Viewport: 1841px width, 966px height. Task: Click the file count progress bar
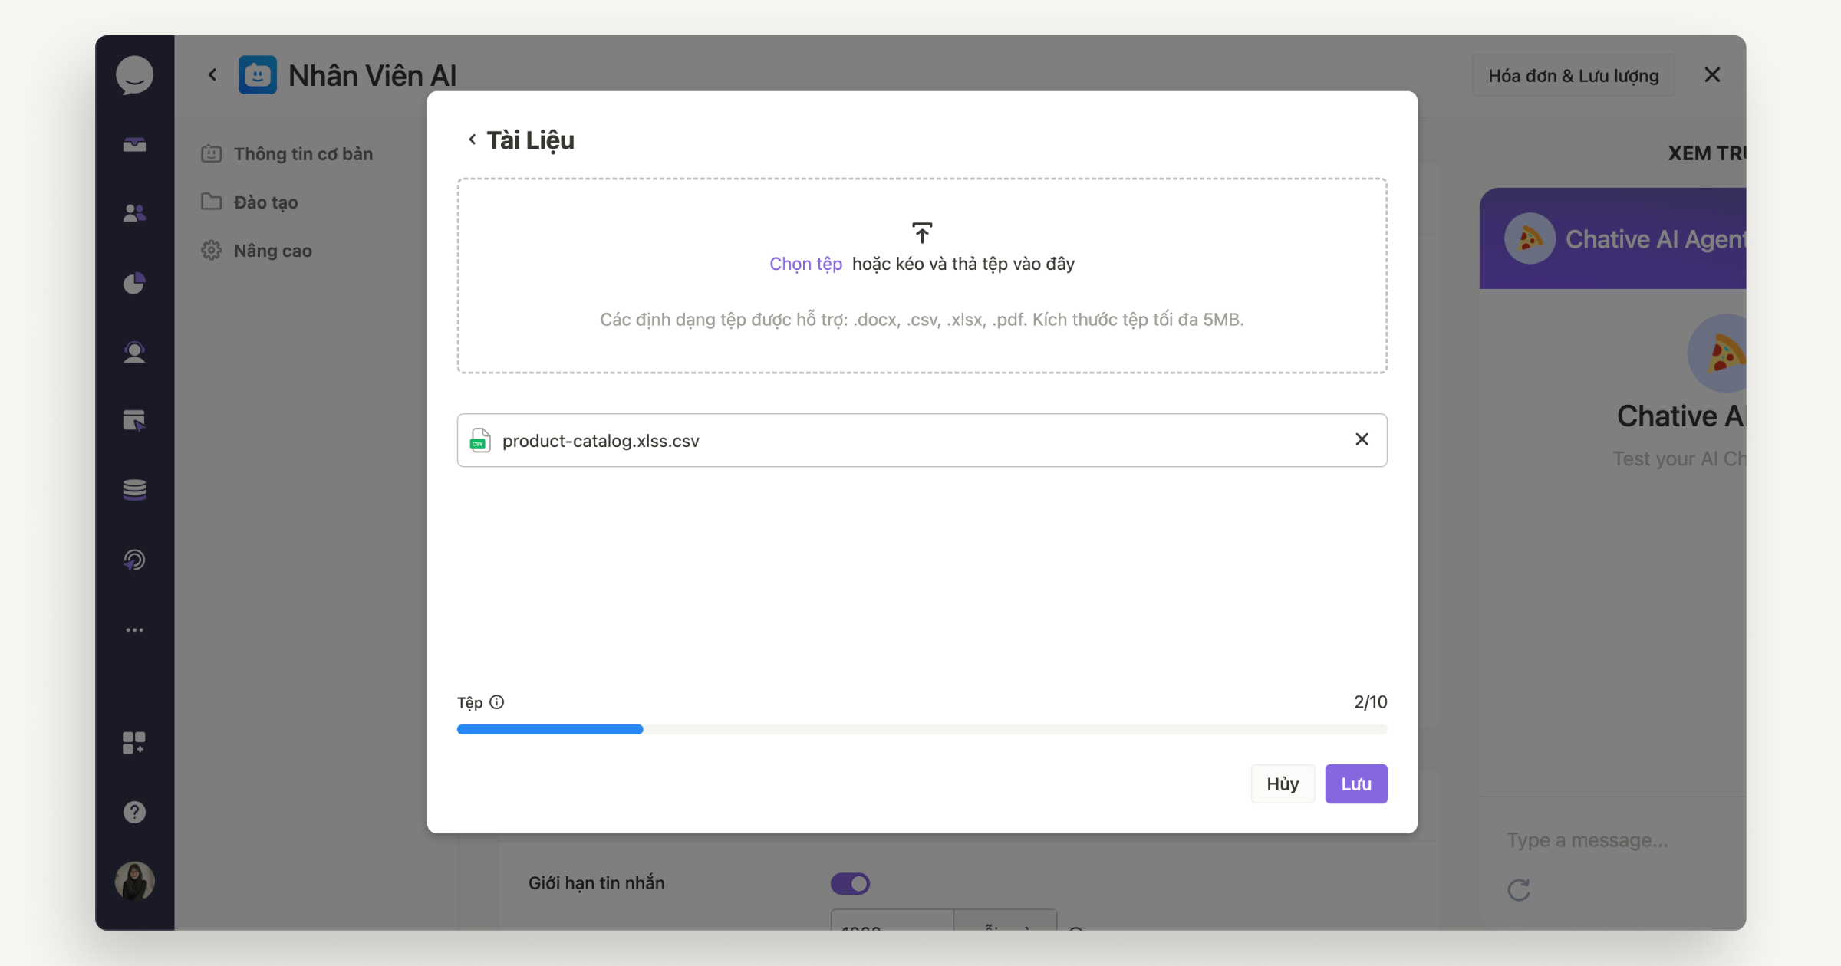(922, 729)
